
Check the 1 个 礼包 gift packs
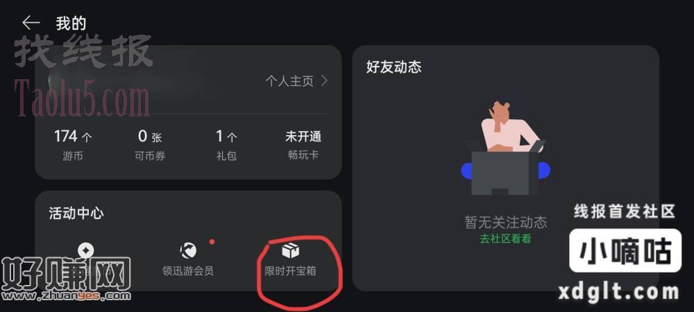226,144
